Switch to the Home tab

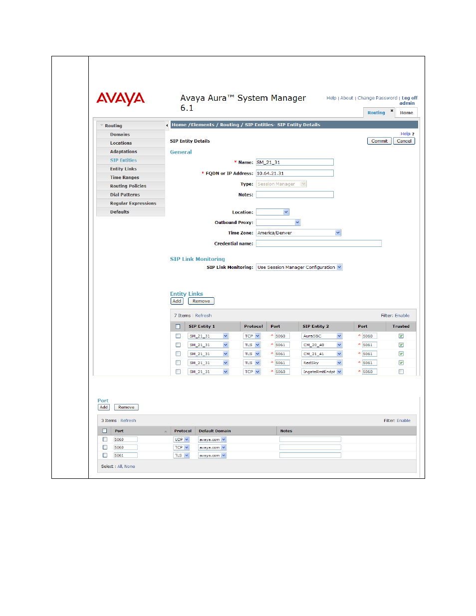tap(406, 113)
